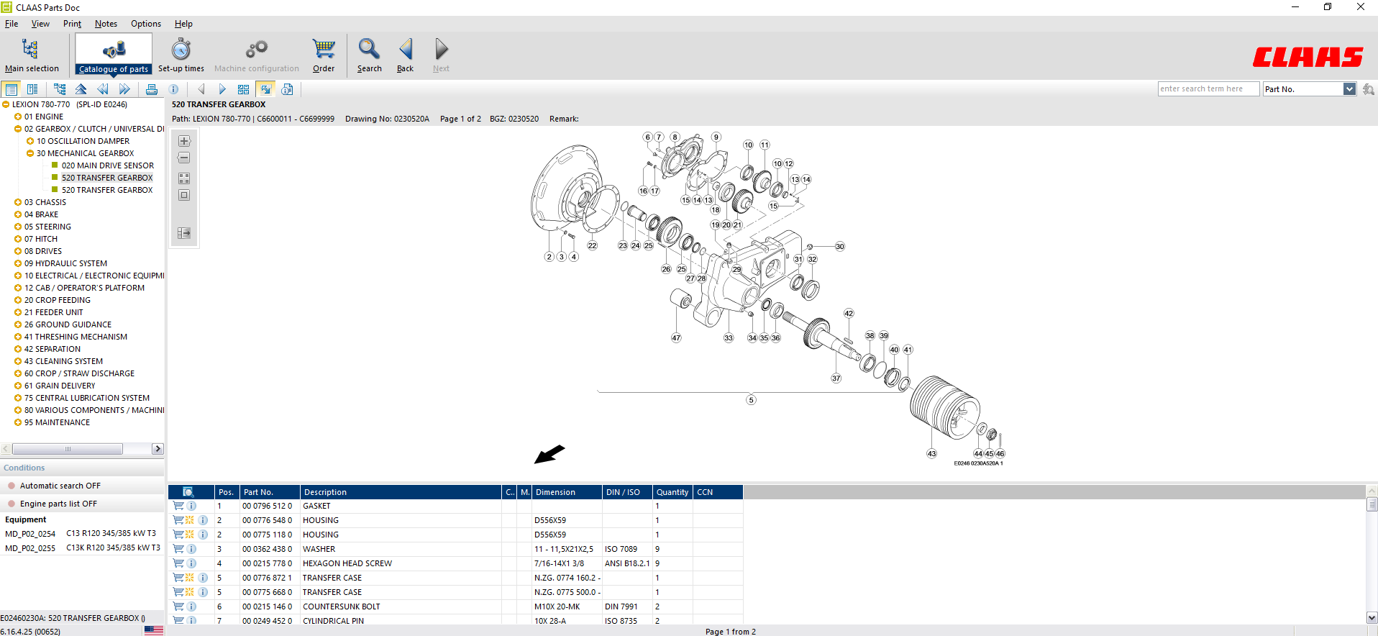Collapse the 02 GEARBOX / CLUTCH node
This screenshot has height=636, width=1378.
coord(18,129)
